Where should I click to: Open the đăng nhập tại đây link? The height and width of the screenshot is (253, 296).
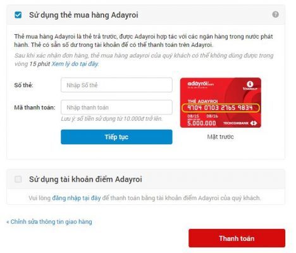[x=77, y=198]
